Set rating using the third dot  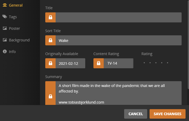(156, 63)
